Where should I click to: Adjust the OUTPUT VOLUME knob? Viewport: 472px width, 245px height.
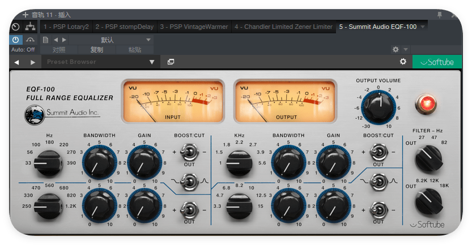378,107
